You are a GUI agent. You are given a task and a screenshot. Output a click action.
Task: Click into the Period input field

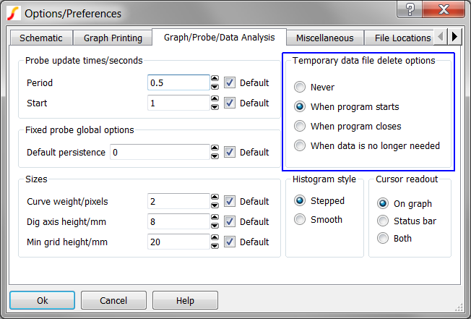(x=178, y=82)
